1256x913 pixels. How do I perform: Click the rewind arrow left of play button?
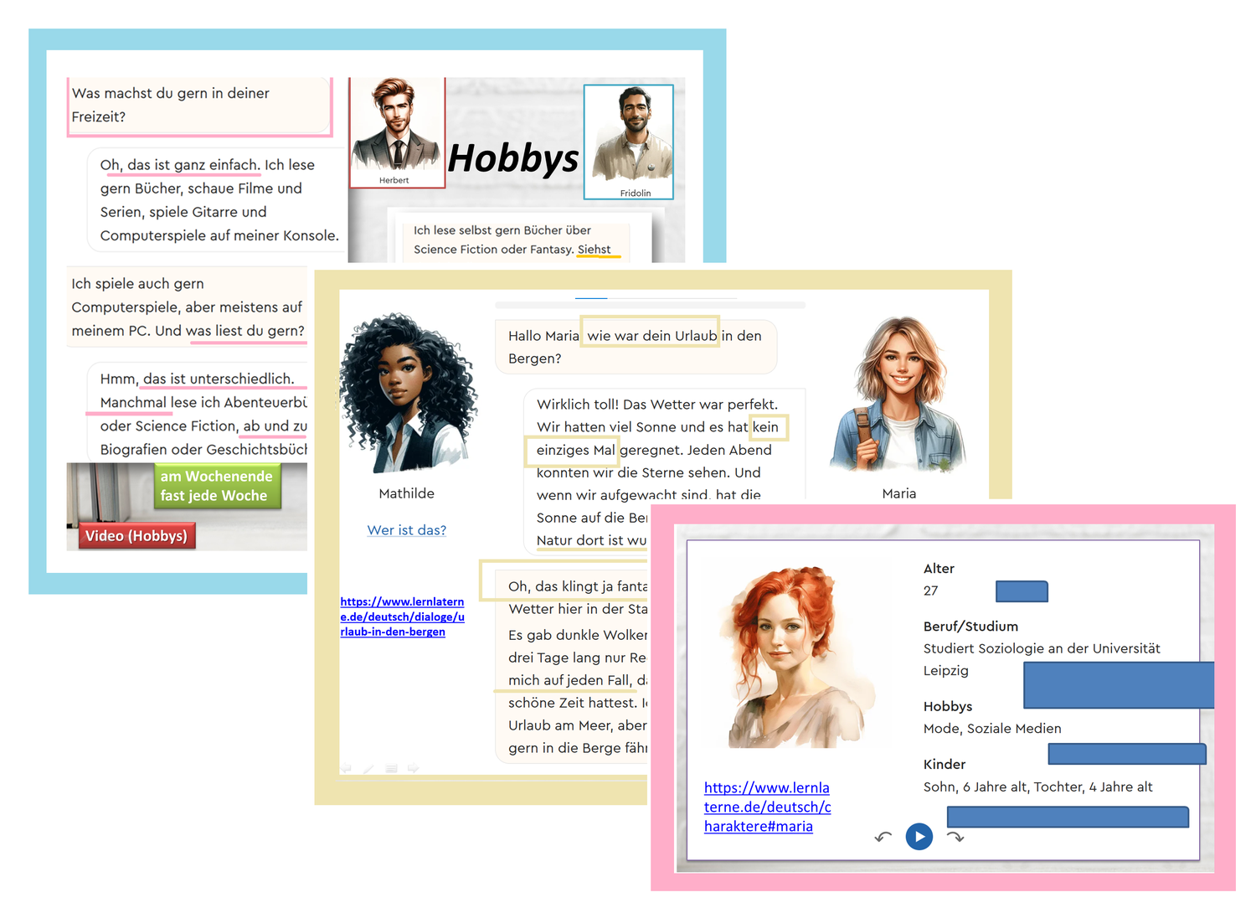click(x=883, y=837)
